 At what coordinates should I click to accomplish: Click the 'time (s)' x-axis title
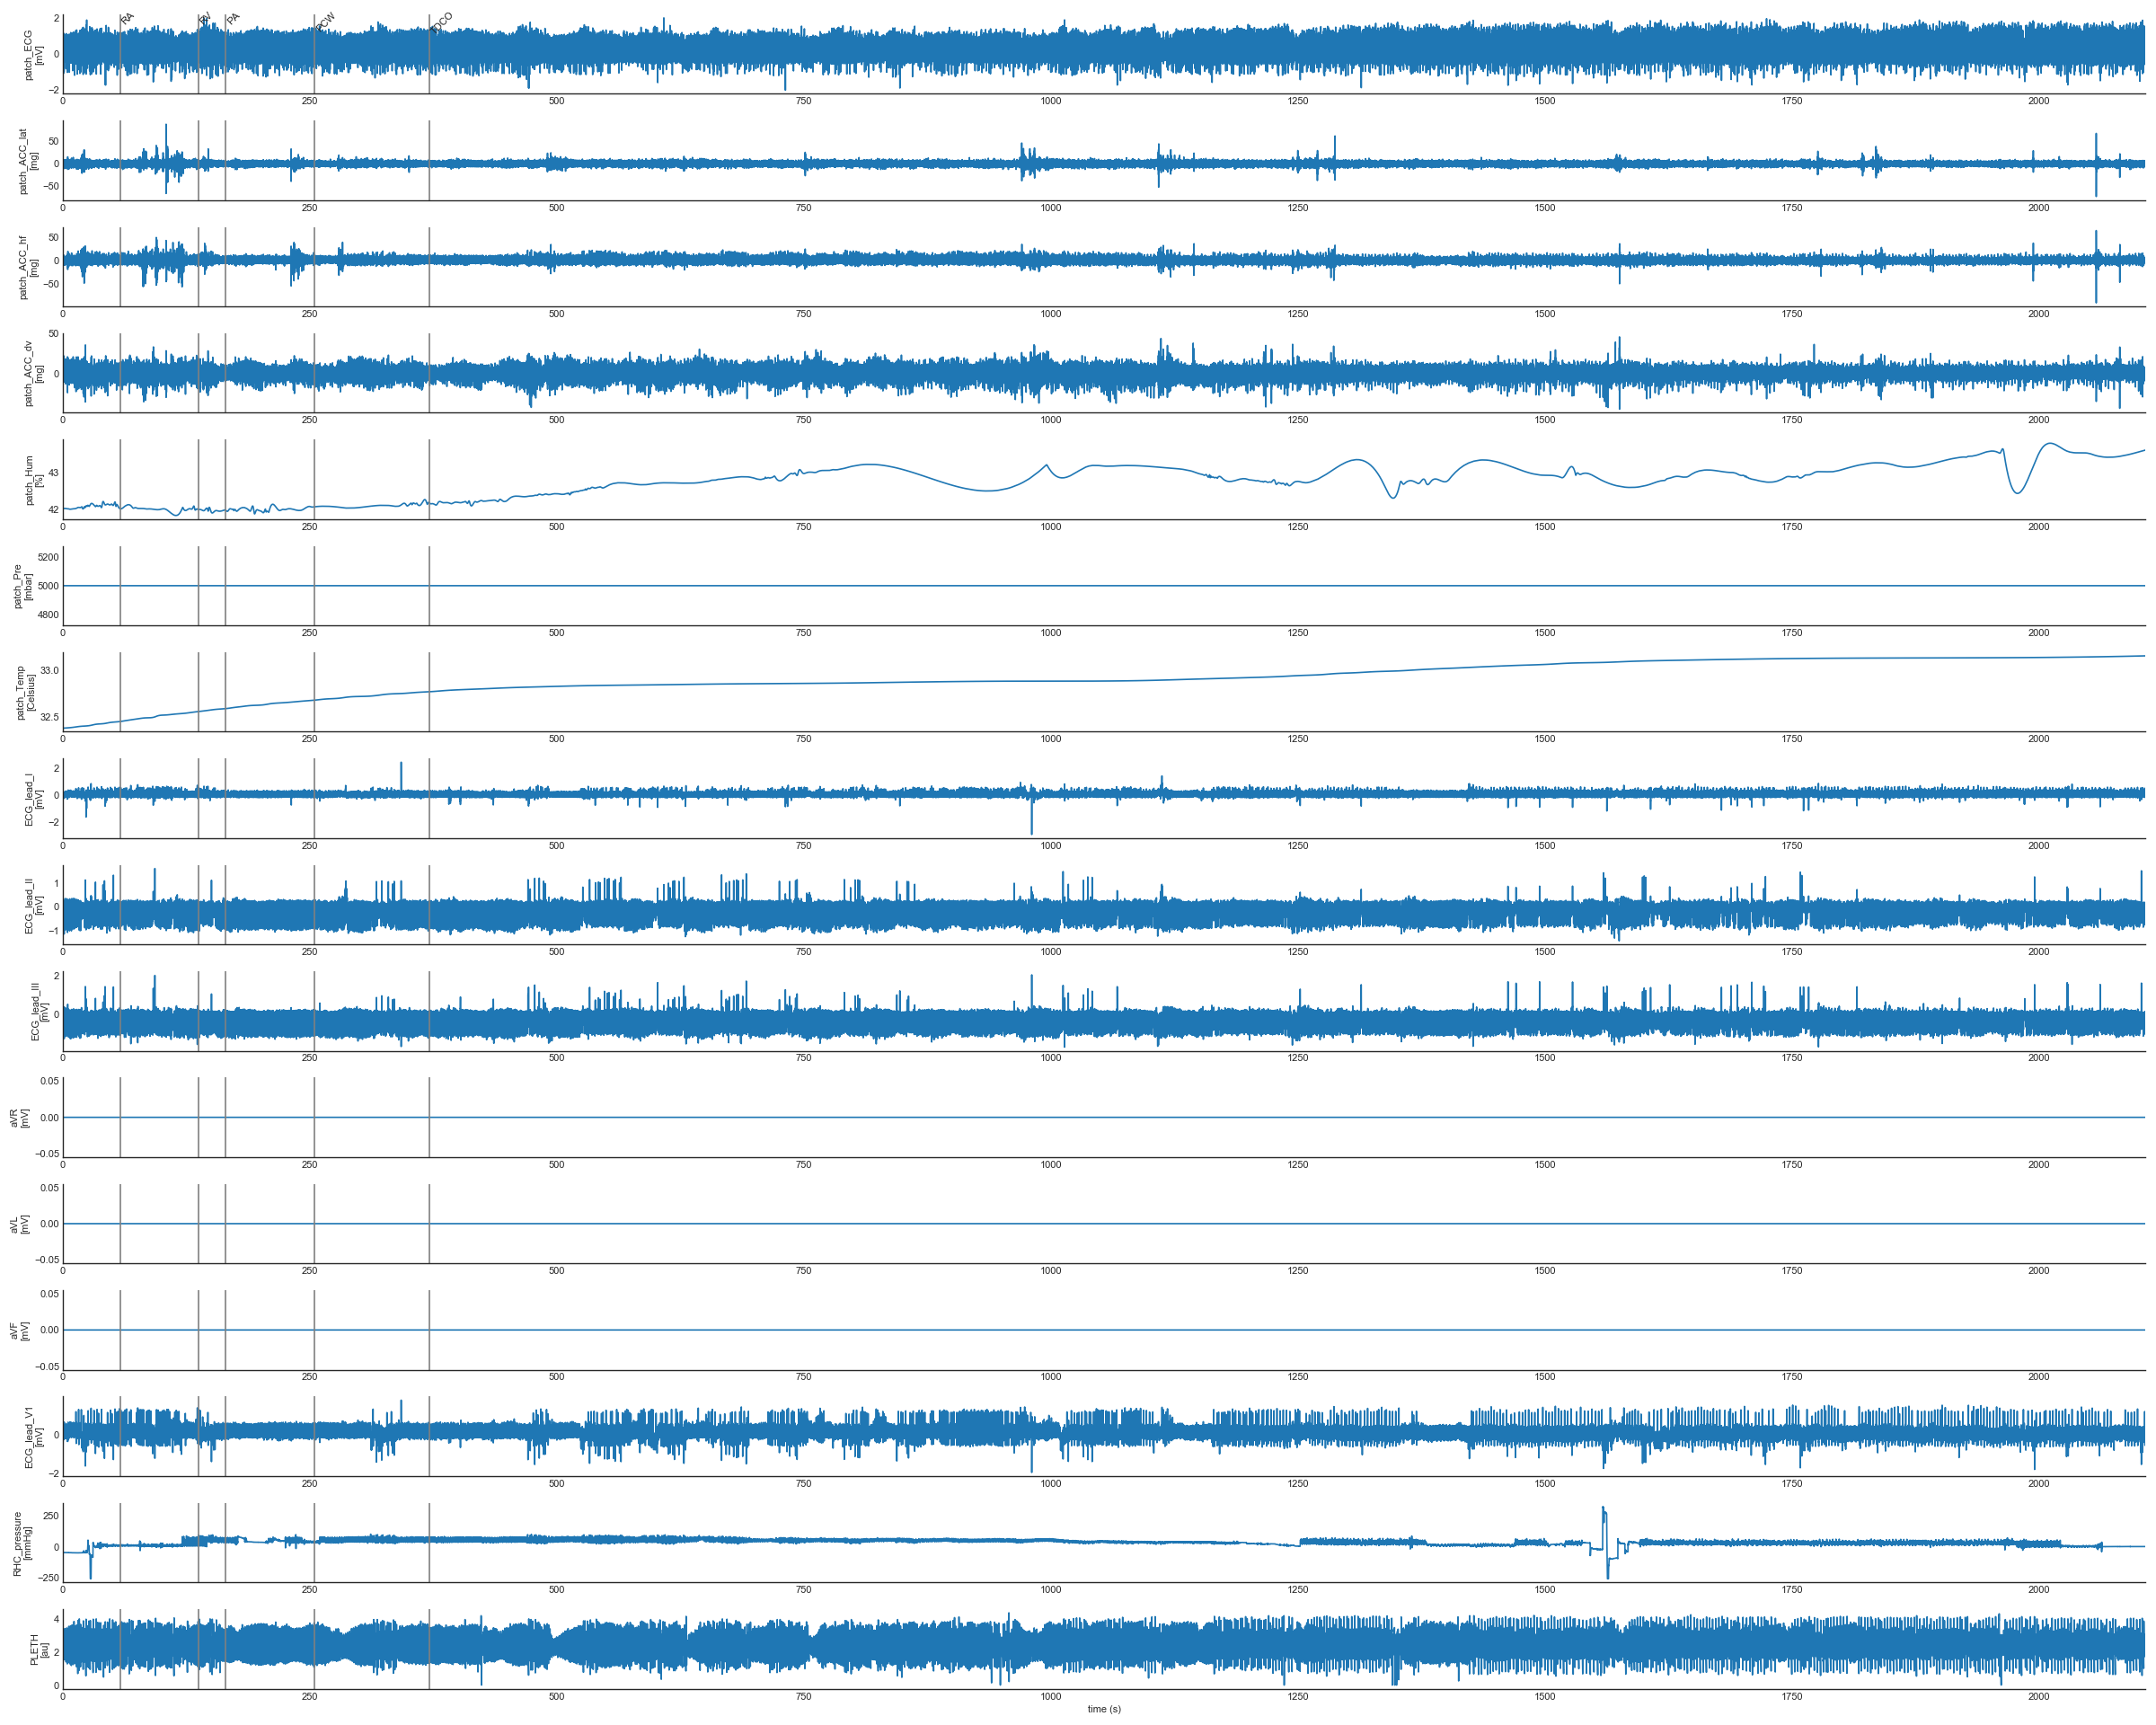tap(1103, 1709)
